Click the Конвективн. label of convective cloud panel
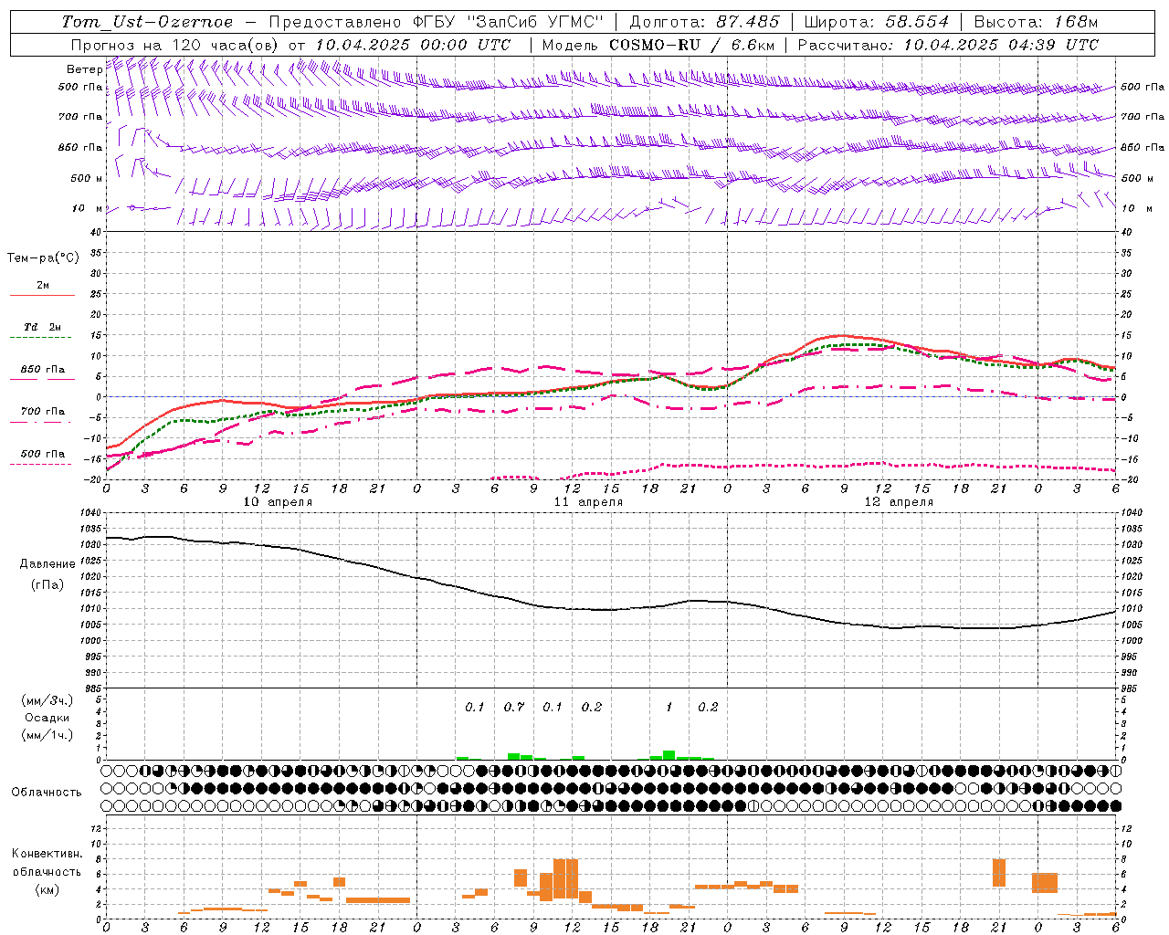Screen dimensions: 1169x935 click(x=47, y=854)
